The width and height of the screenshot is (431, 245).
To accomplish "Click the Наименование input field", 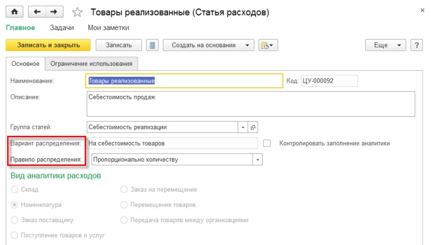I will pyautogui.click(x=184, y=81).
